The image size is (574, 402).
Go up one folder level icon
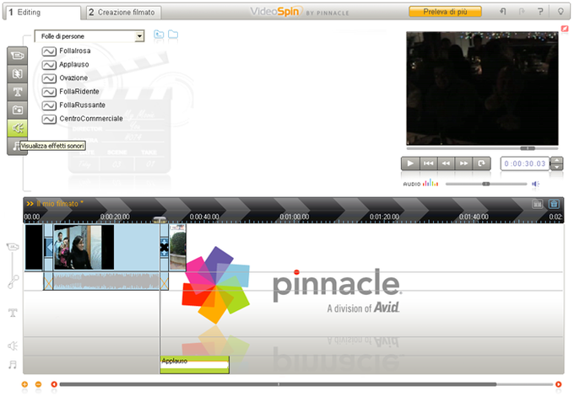(159, 35)
